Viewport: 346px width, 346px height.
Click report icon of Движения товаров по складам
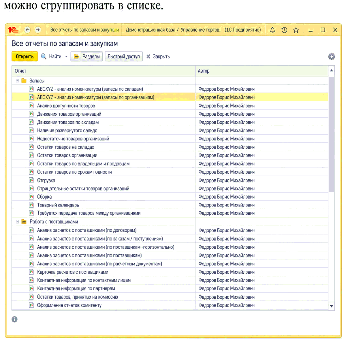pos(31,122)
